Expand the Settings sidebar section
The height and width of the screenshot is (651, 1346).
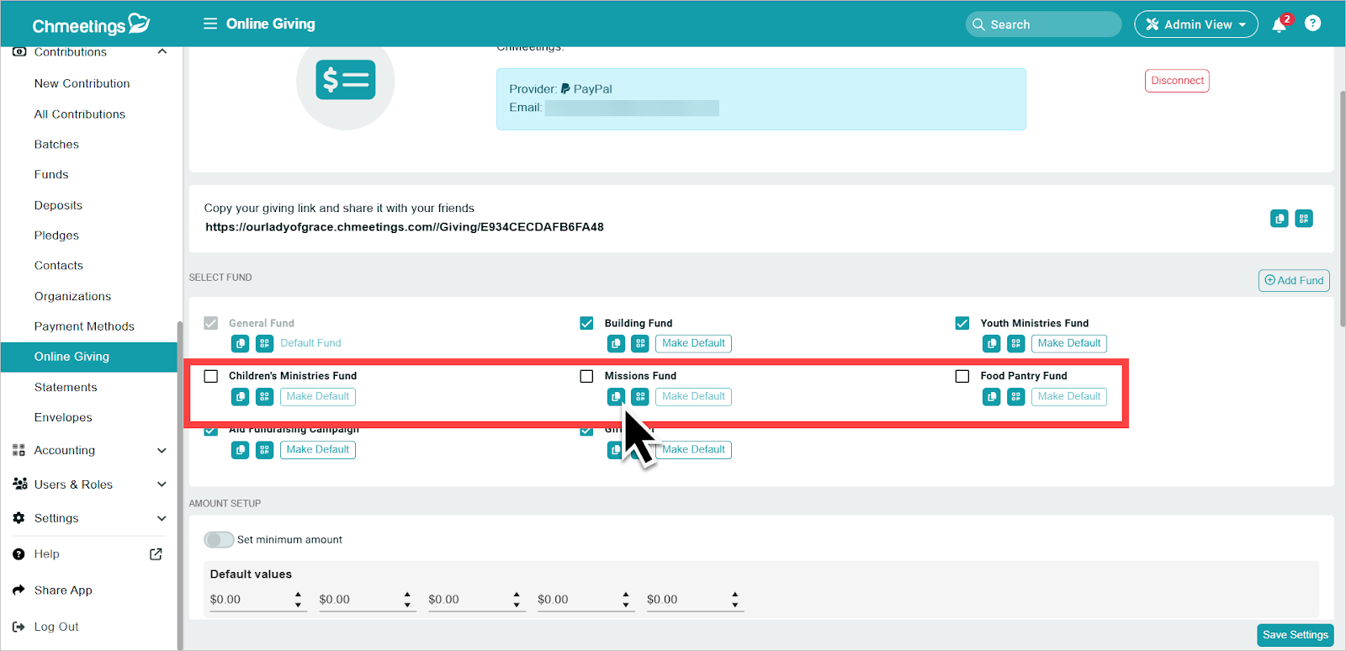pos(91,518)
